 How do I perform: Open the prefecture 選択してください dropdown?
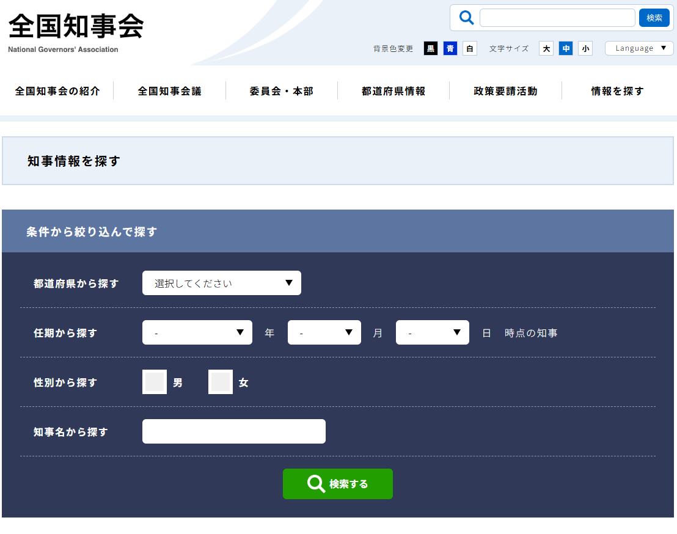(222, 283)
